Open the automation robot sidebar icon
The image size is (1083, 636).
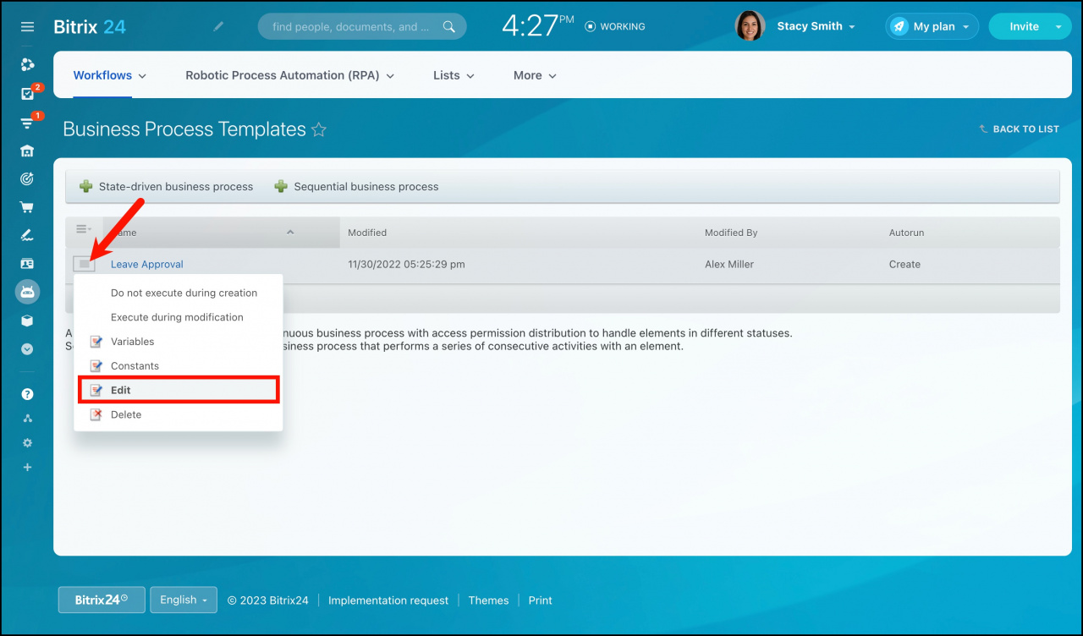point(27,292)
